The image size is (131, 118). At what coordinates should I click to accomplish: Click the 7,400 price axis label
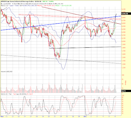click(123, 61)
